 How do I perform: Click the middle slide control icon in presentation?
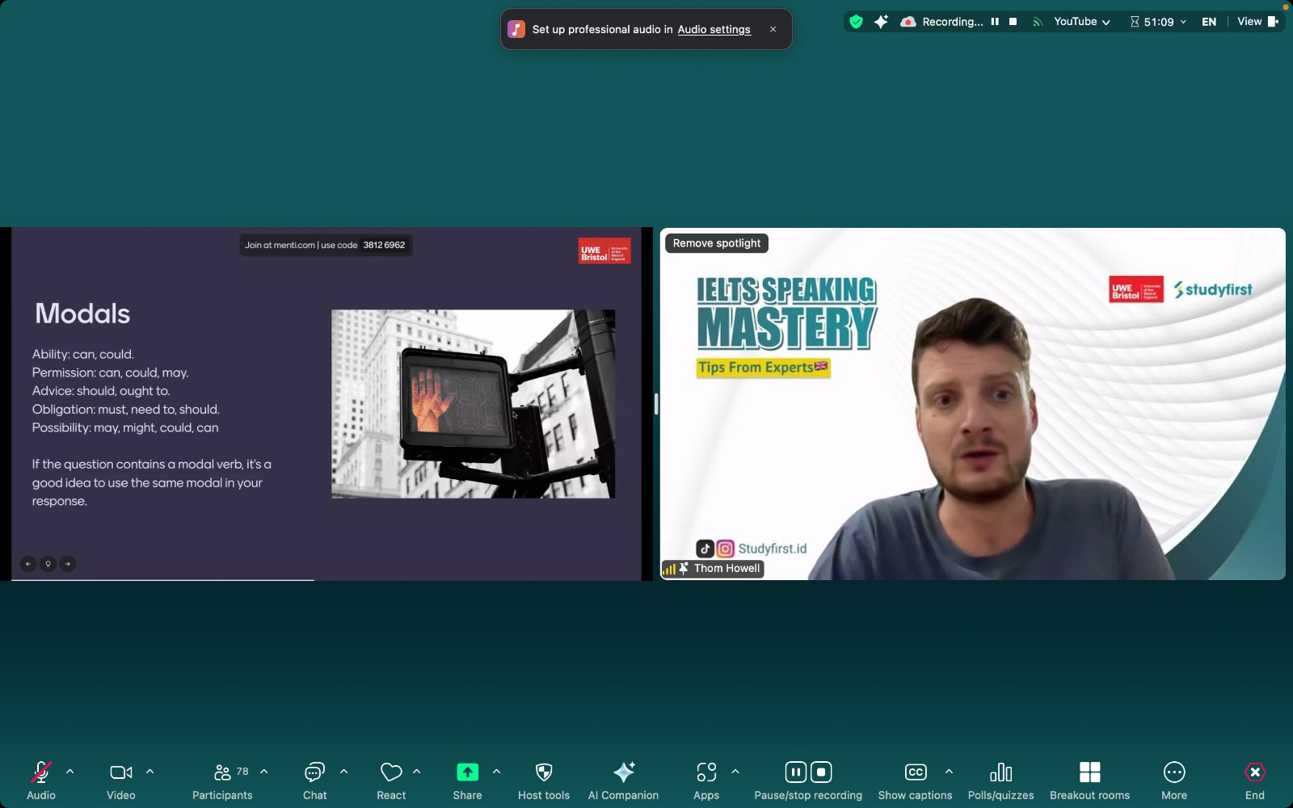click(48, 564)
